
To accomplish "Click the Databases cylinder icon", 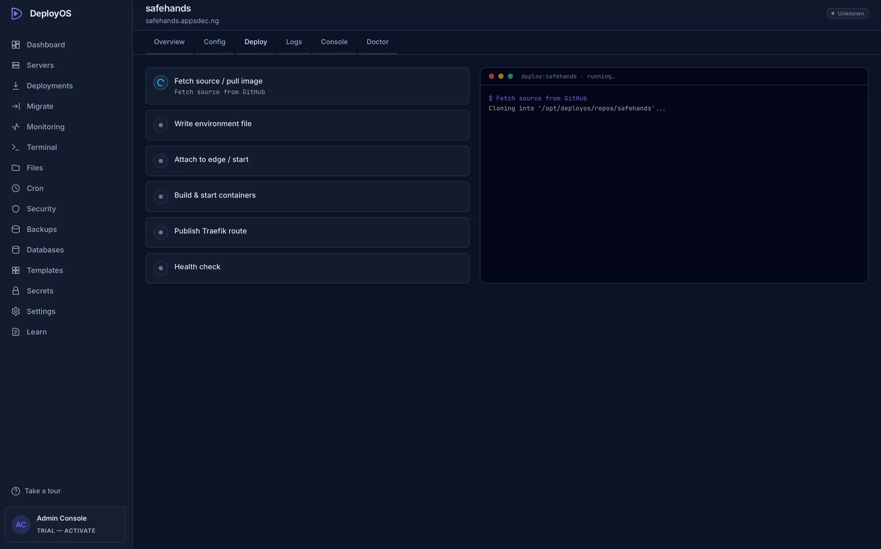I will 16,250.
